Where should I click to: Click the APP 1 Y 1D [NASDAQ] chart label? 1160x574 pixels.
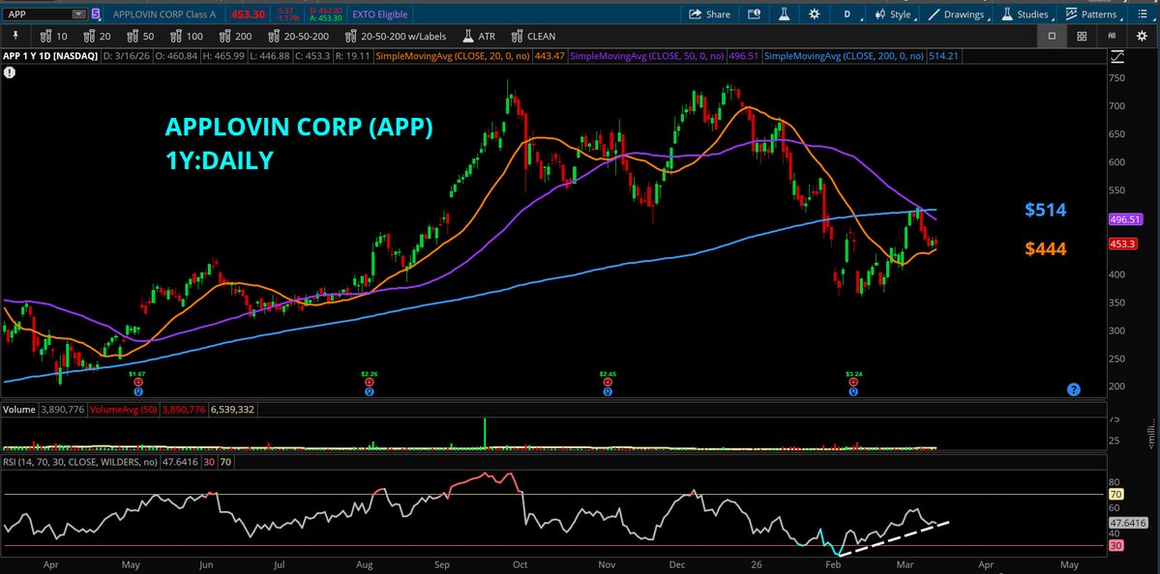tap(50, 55)
